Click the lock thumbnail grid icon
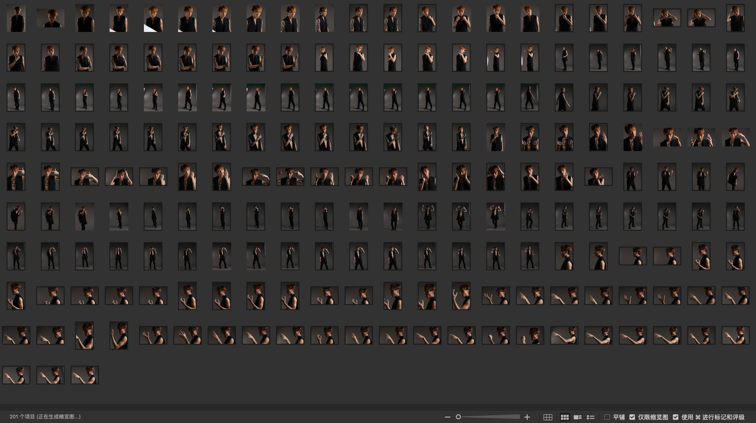This screenshot has width=756, height=423. [x=548, y=417]
